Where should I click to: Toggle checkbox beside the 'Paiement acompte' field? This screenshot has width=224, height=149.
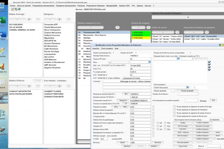pos(153,107)
